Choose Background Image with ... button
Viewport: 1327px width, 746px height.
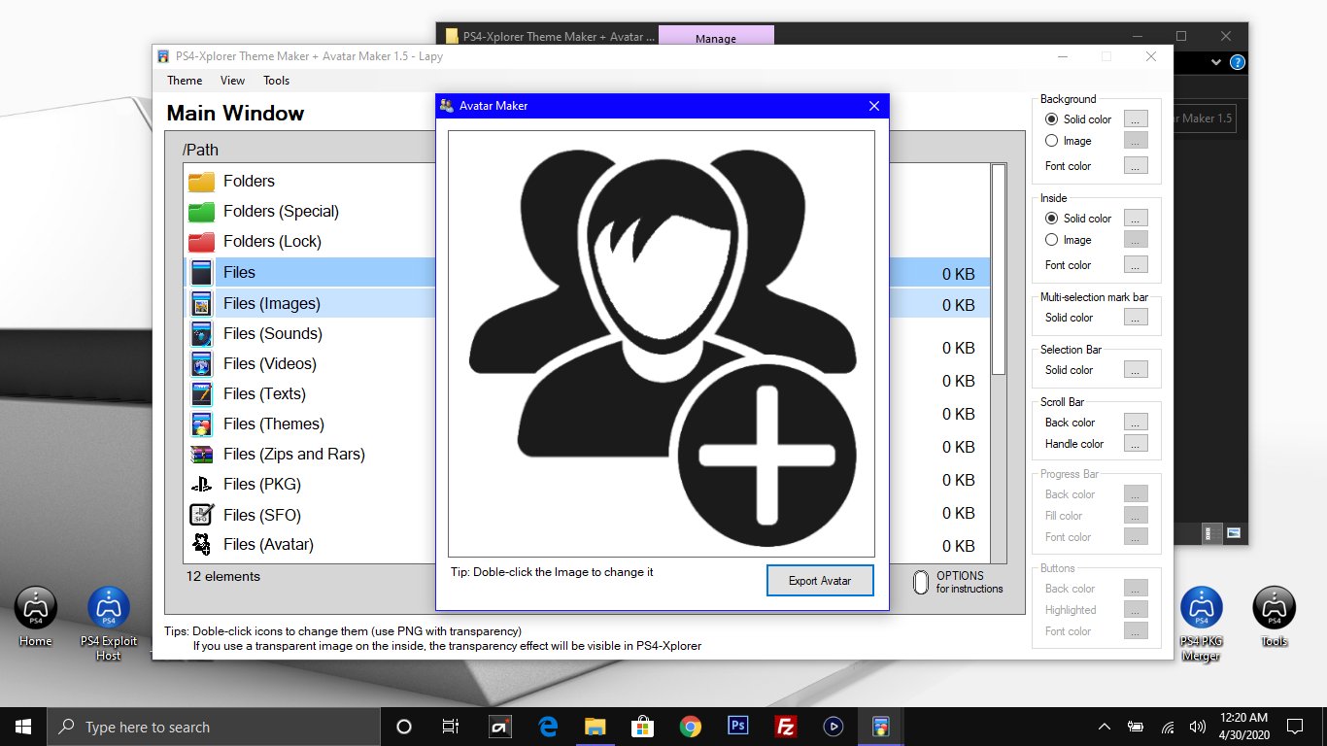[1136, 141]
